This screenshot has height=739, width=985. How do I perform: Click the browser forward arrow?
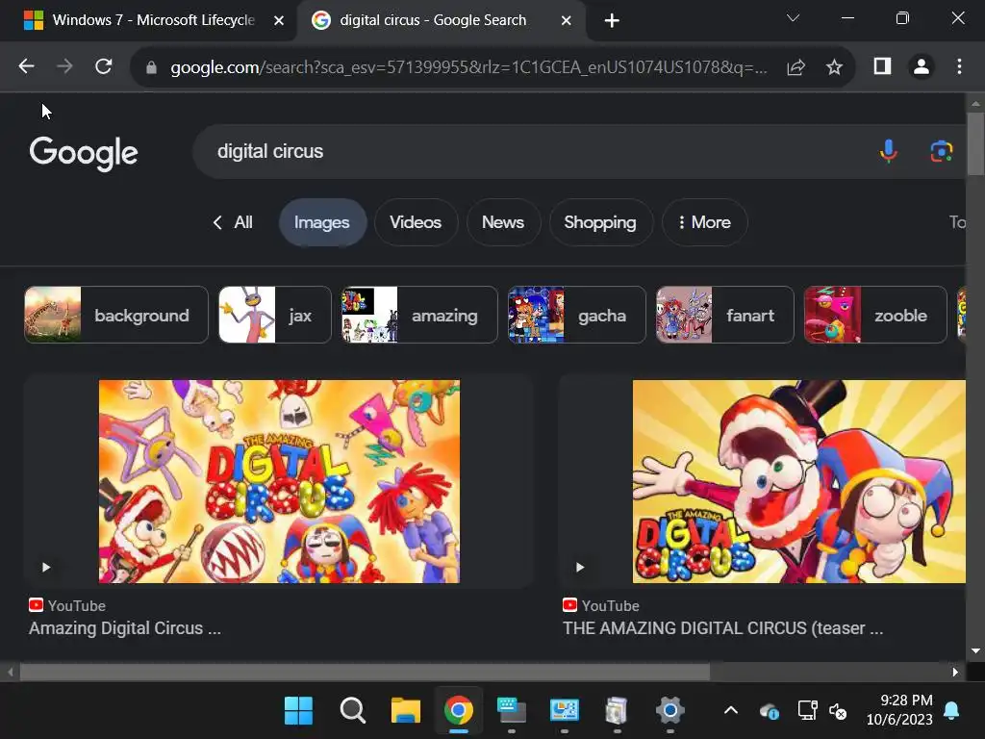[x=64, y=66]
